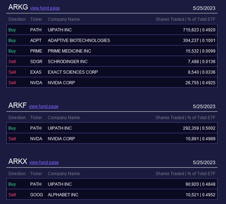Select the GOOG Alphabet sell row
The image size is (226, 204).
pos(112,195)
